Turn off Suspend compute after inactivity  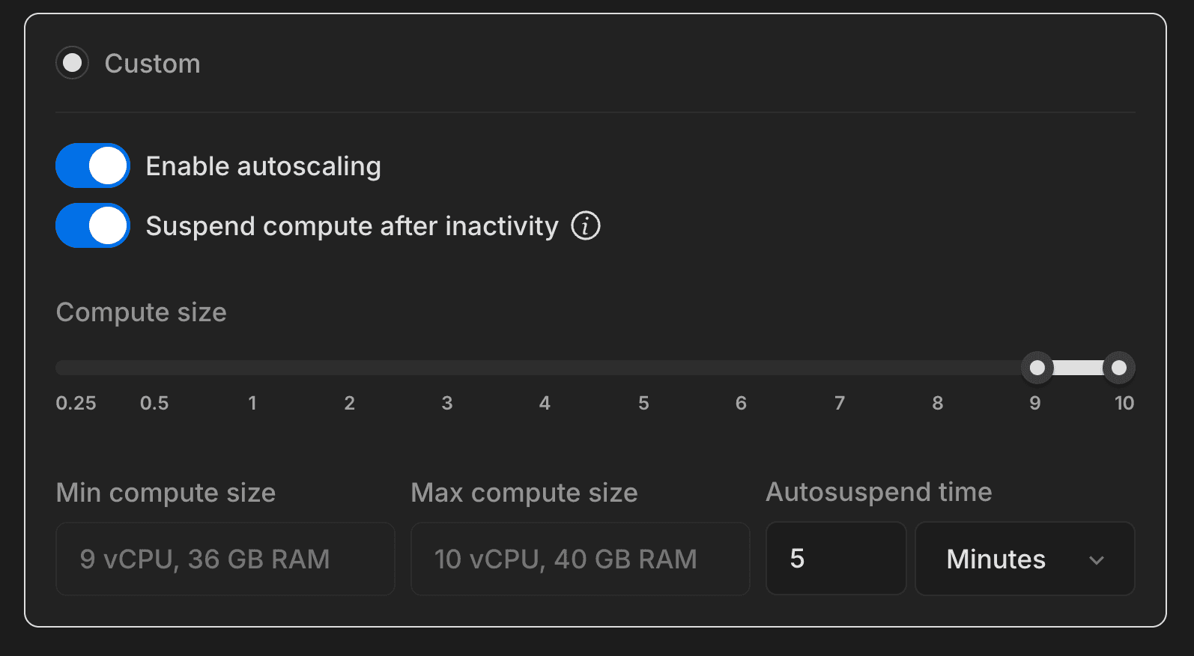pyautogui.click(x=92, y=225)
